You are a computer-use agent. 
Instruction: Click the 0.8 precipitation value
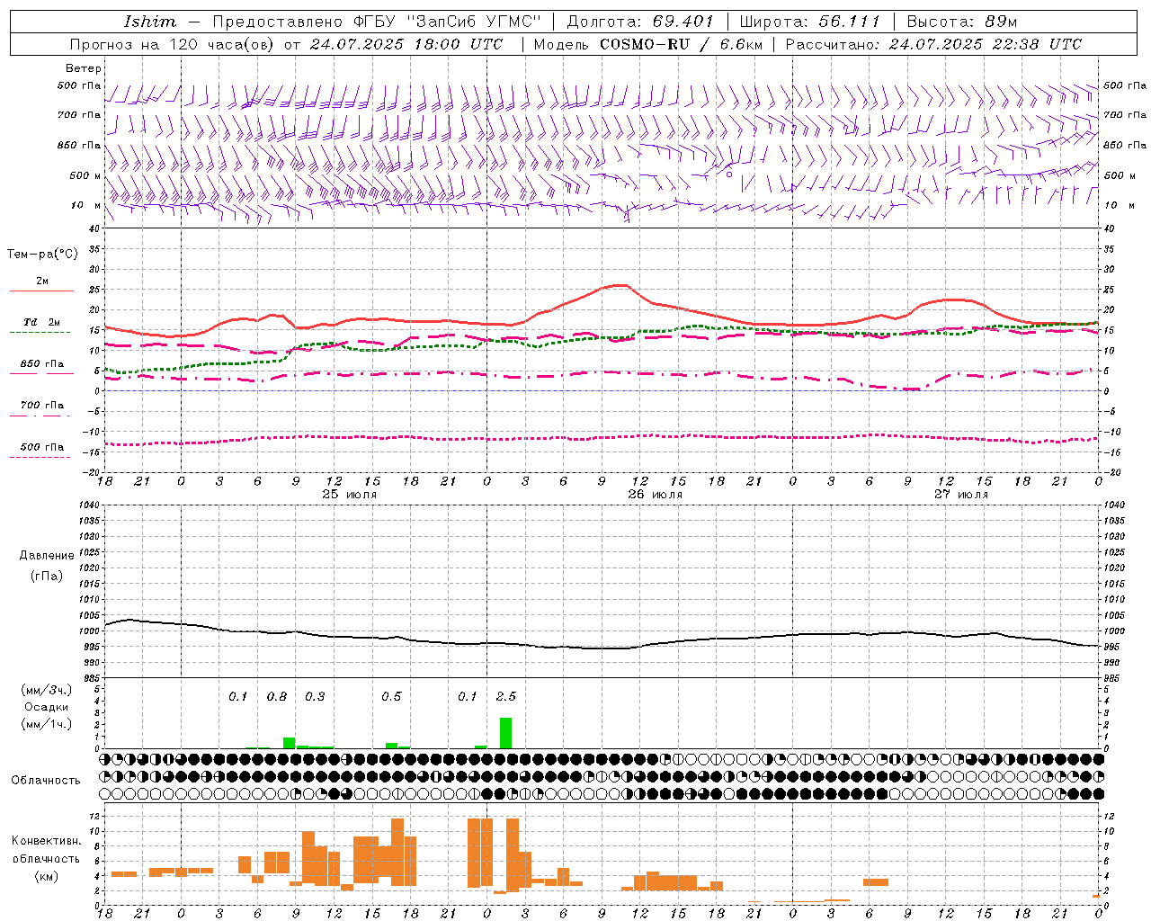pyautogui.click(x=277, y=697)
